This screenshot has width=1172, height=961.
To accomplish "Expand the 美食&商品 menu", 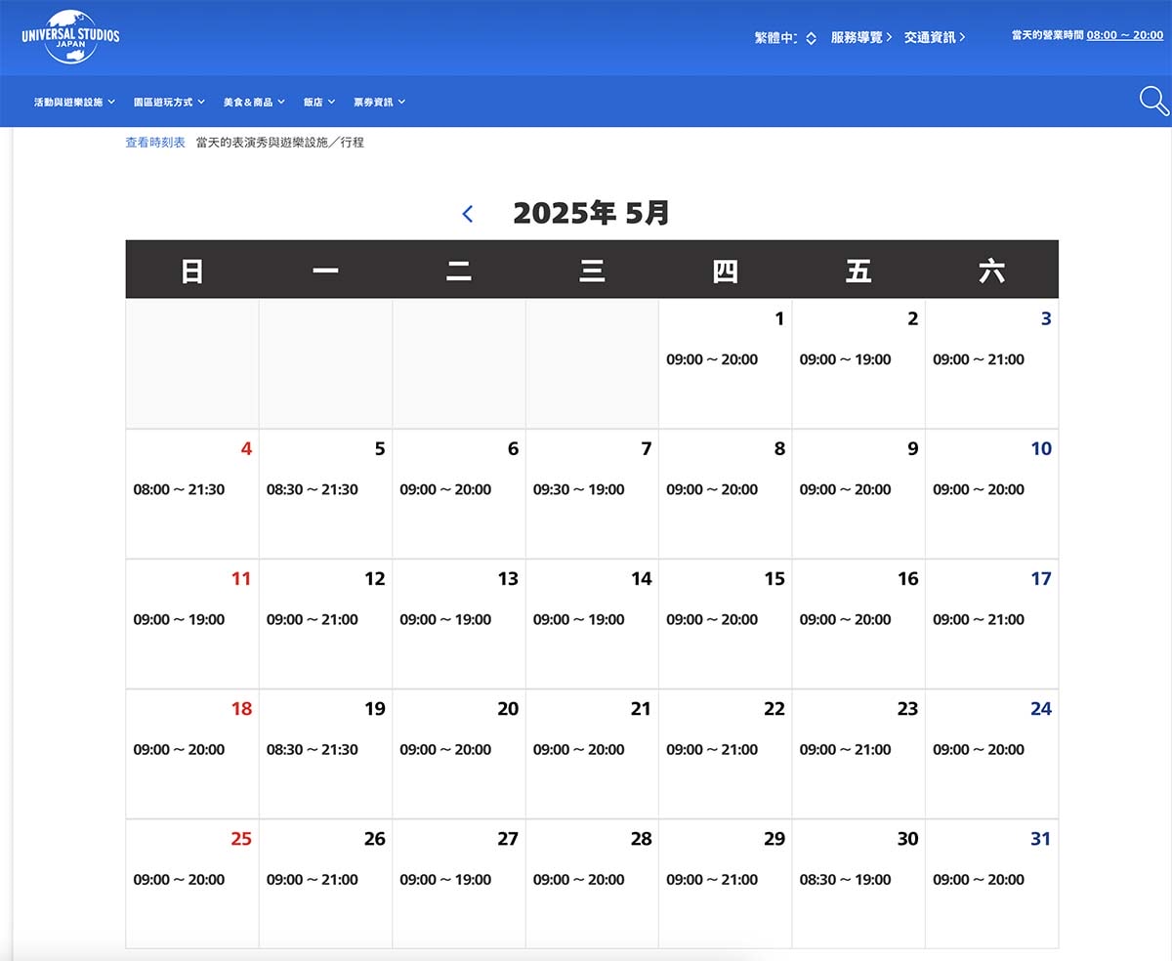I will pos(254,102).
